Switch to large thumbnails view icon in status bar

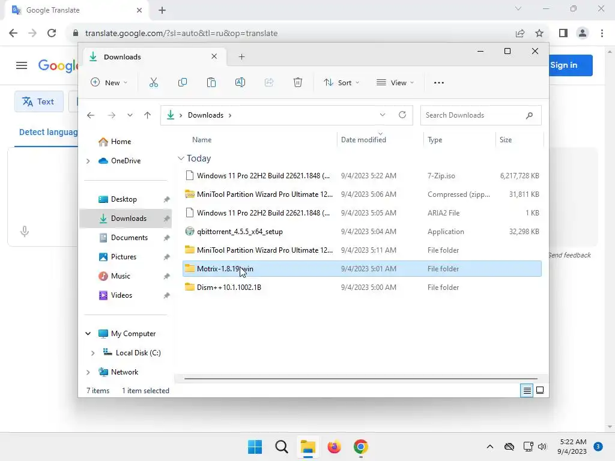tap(540, 390)
